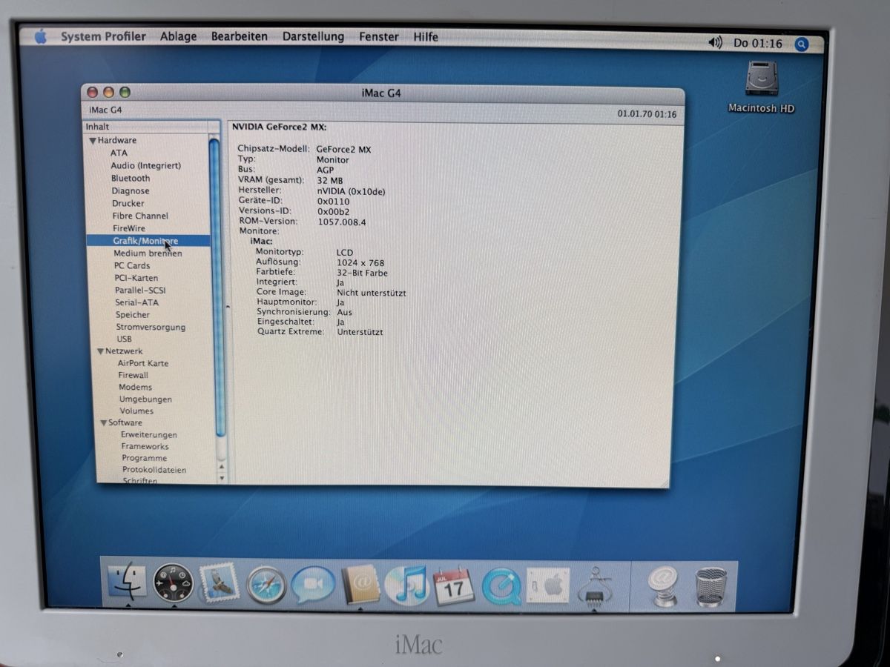
Task: Collapse the Netzwerk section triangle
Action: click(100, 351)
